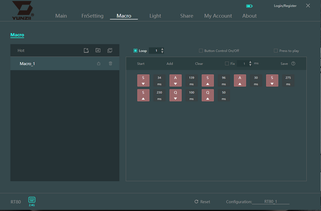Disable the Loop checkbox
The width and height of the screenshot is (321, 211).
(135, 51)
